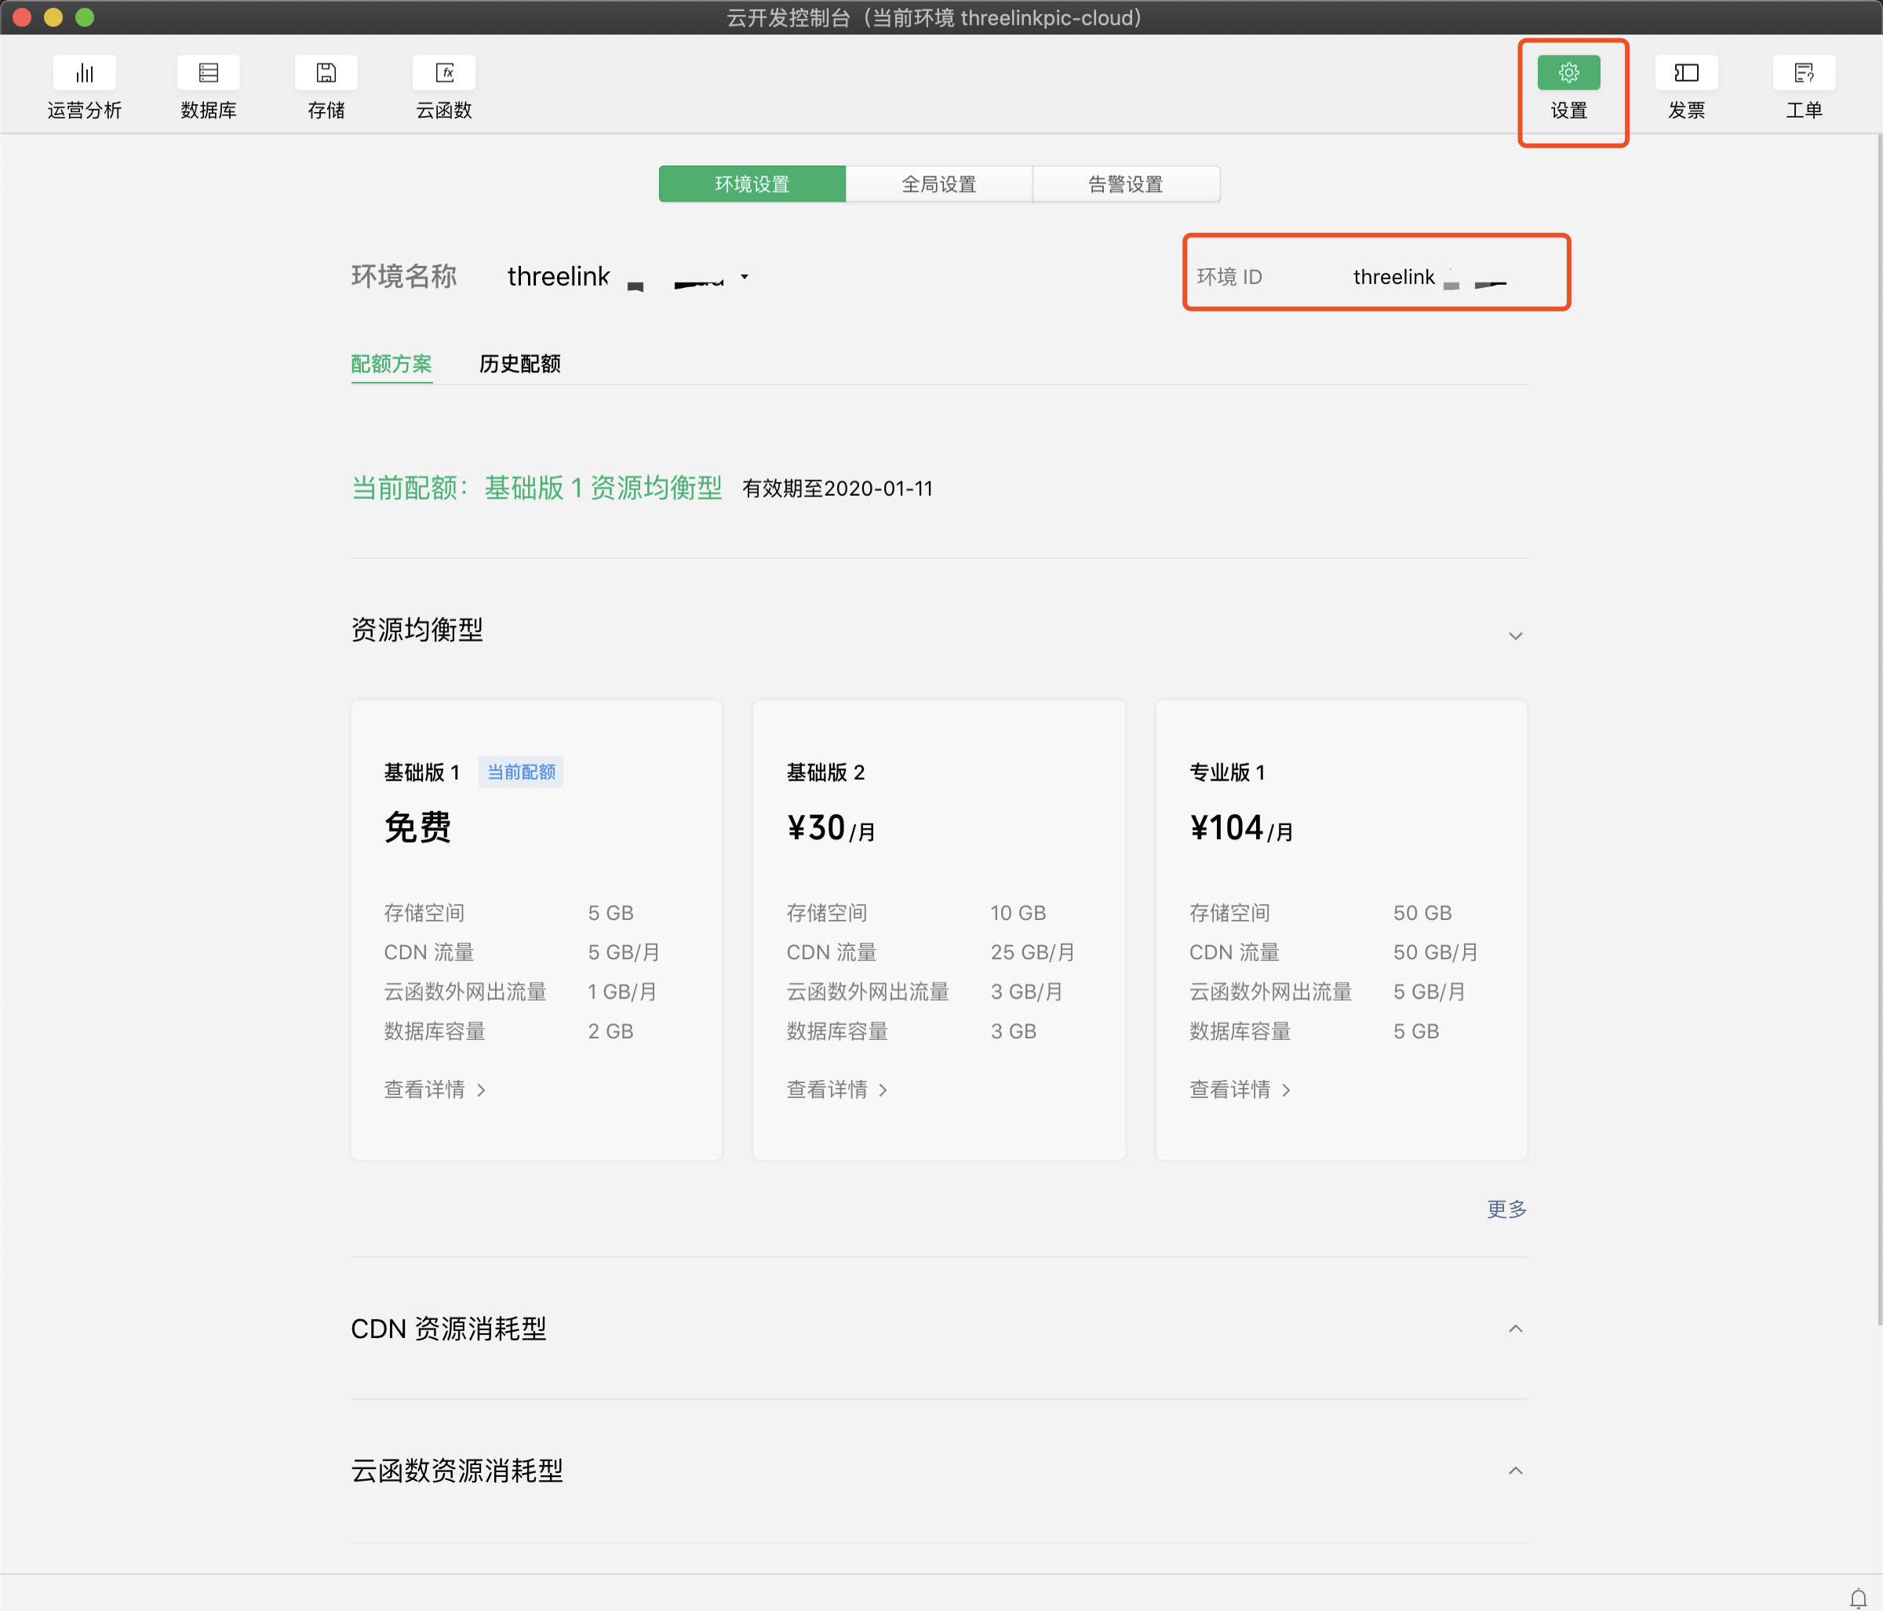1883x1611 pixels.
Task: Open the 存储 storage icon
Action: 326,73
